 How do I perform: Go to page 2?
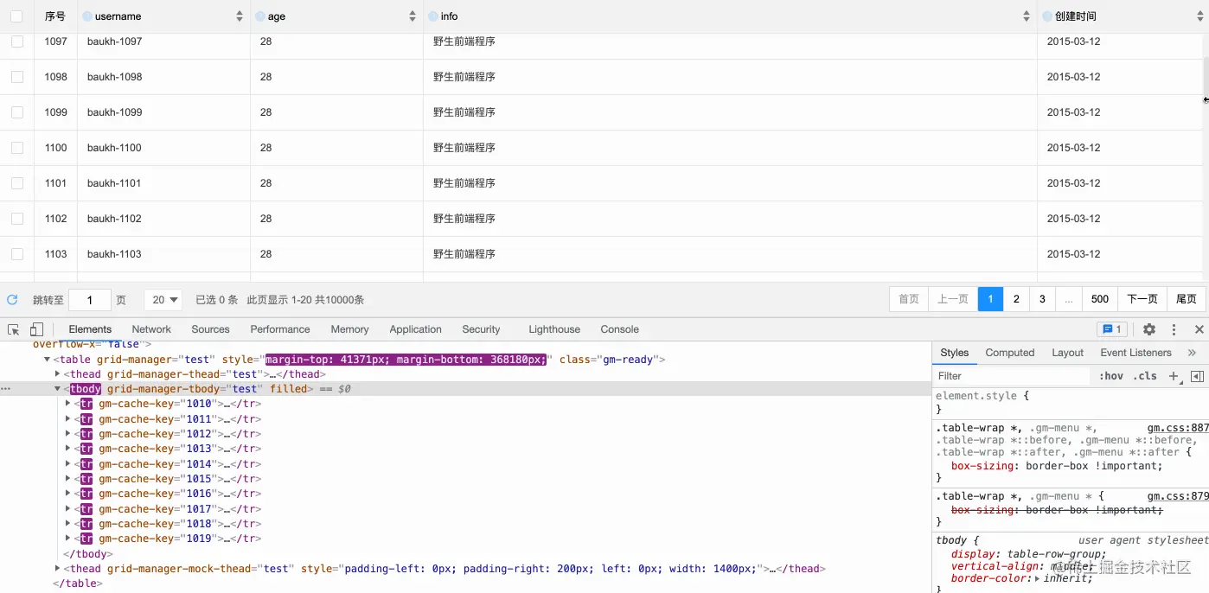tap(1016, 299)
